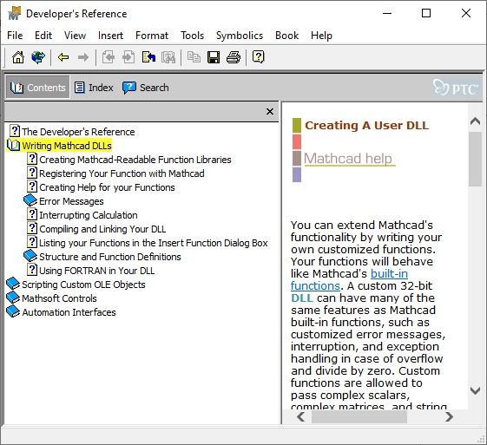Click the globe web toolbar icon
The height and width of the screenshot is (445, 487).
tap(38, 57)
